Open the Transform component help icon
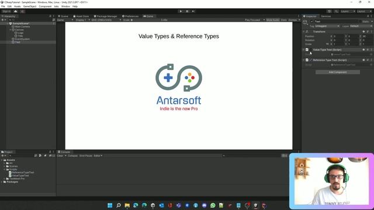 point(363,32)
